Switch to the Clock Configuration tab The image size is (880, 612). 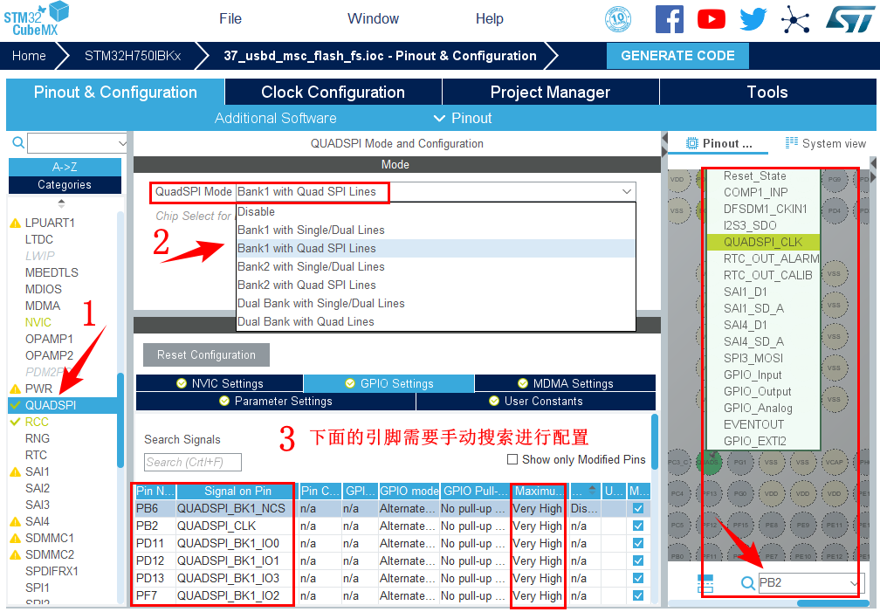333,93
